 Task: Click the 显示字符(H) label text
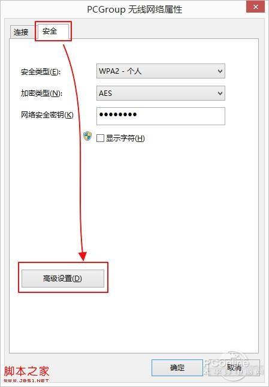(x=125, y=138)
